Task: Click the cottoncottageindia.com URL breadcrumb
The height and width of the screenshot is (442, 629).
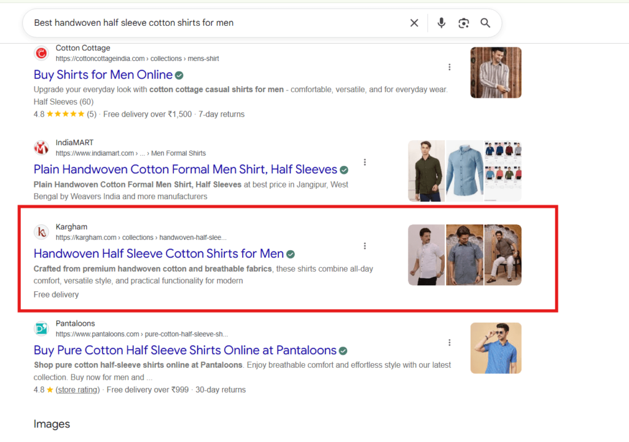Action: point(137,58)
